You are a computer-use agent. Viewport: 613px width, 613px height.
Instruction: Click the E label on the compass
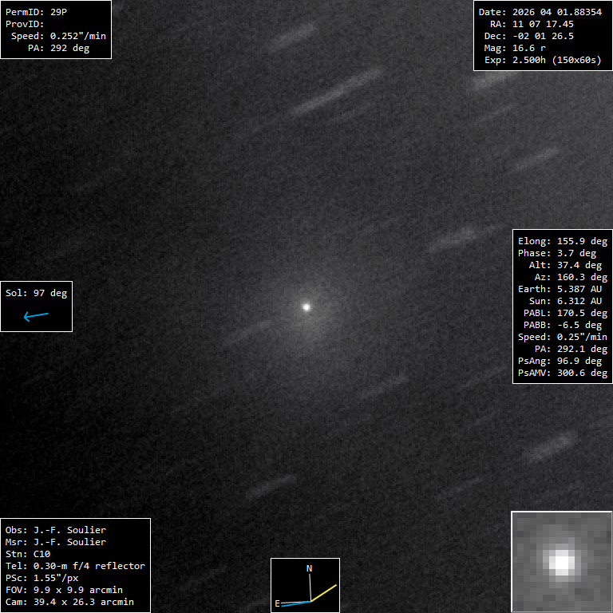point(277,603)
